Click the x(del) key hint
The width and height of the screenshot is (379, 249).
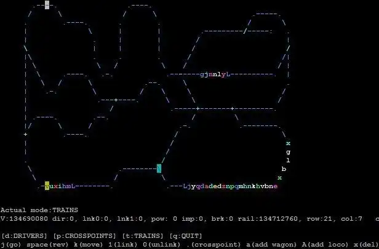[x=366, y=245]
